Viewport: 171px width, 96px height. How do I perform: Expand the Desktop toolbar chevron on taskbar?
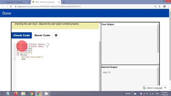(132, 93)
